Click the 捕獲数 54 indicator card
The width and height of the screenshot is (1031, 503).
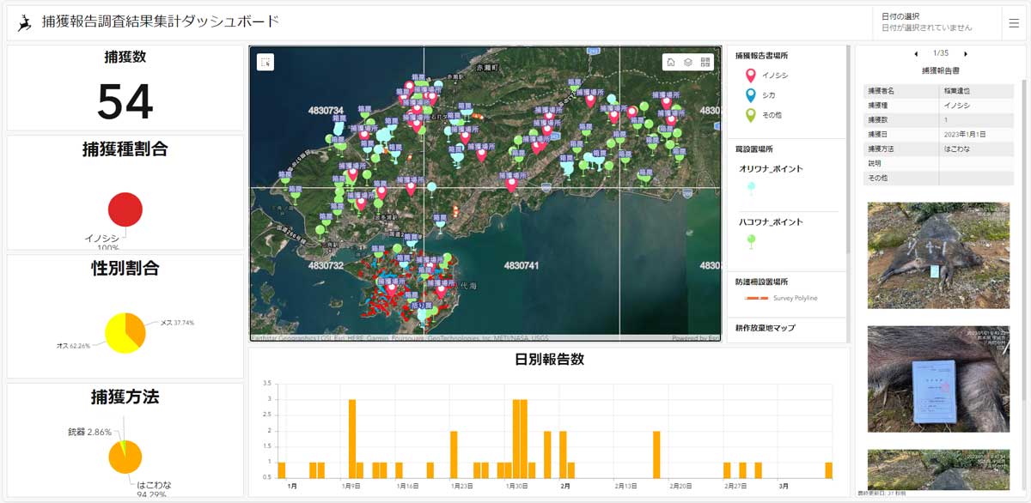pos(125,88)
